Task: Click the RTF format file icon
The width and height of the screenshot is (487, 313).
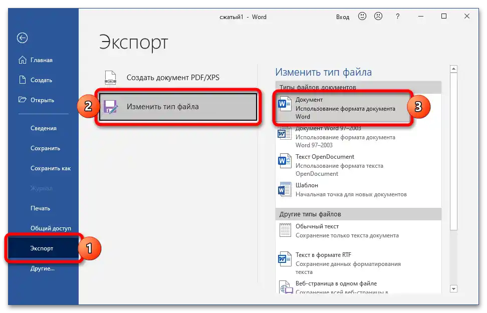Action: point(285,259)
